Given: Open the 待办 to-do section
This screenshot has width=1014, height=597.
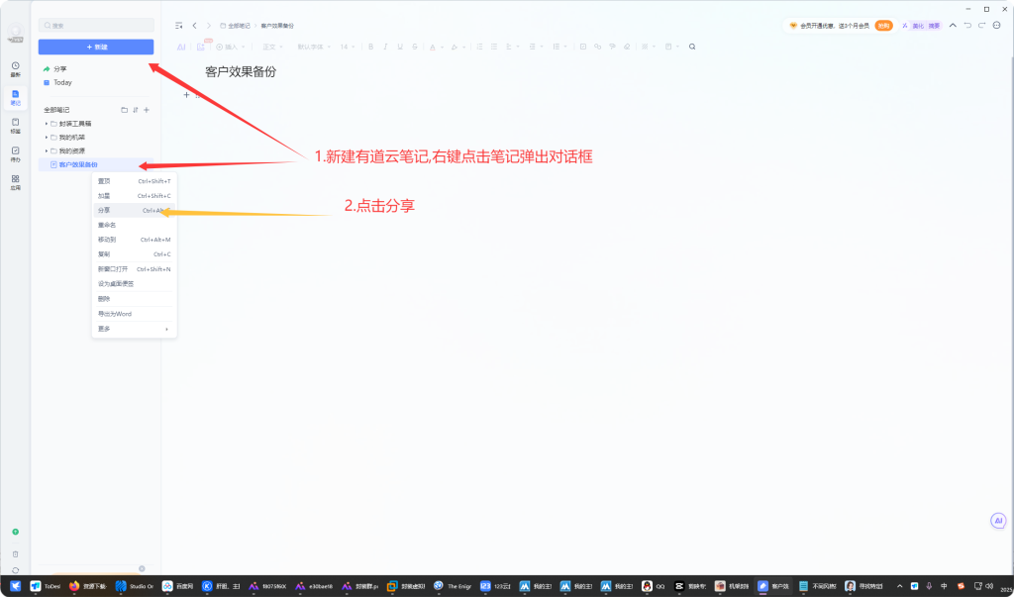Looking at the screenshot, I should point(16,153).
